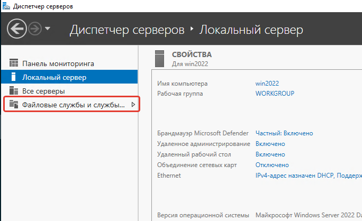
Task: Click the Все серверы sidebar icon
Action: [x=14, y=91]
